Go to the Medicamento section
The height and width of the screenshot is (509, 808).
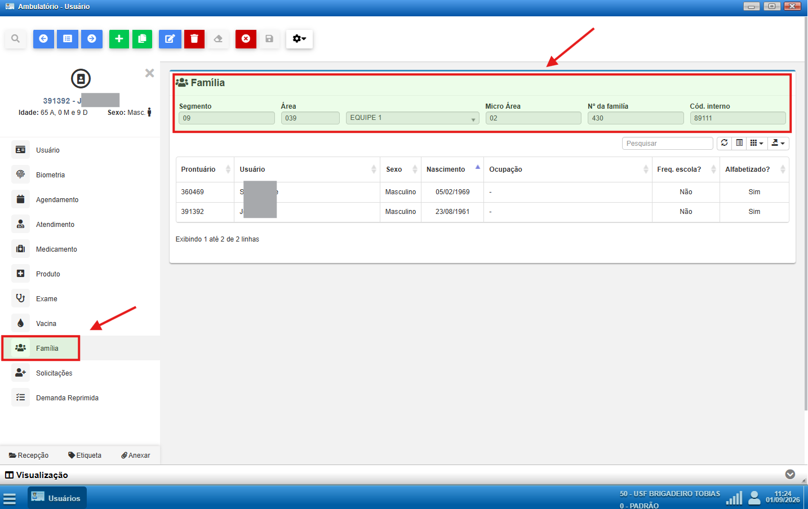point(80,249)
